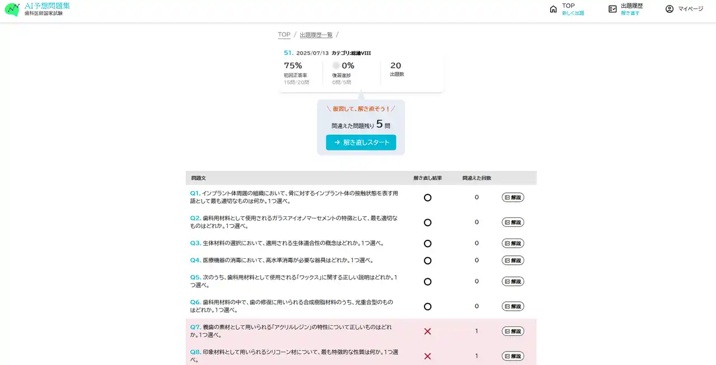
Task: Click the 0% review progress circle indicator
Action: tap(336, 65)
